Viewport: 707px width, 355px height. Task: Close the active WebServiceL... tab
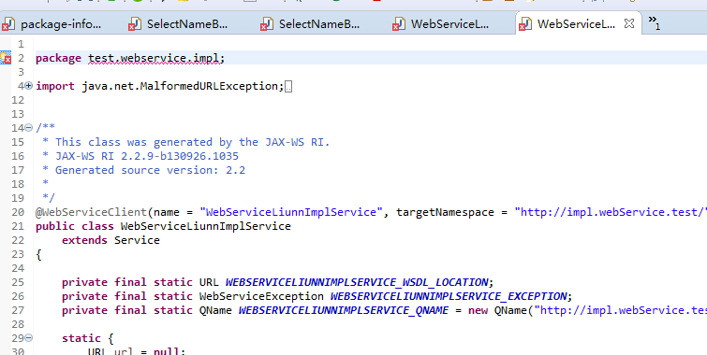tap(629, 23)
